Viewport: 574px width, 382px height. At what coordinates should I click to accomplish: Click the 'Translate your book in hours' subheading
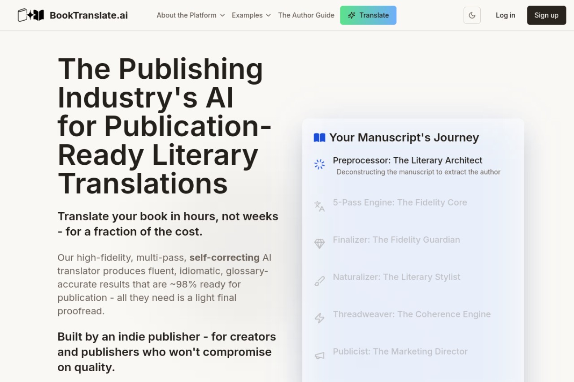click(x=168, y=224)
